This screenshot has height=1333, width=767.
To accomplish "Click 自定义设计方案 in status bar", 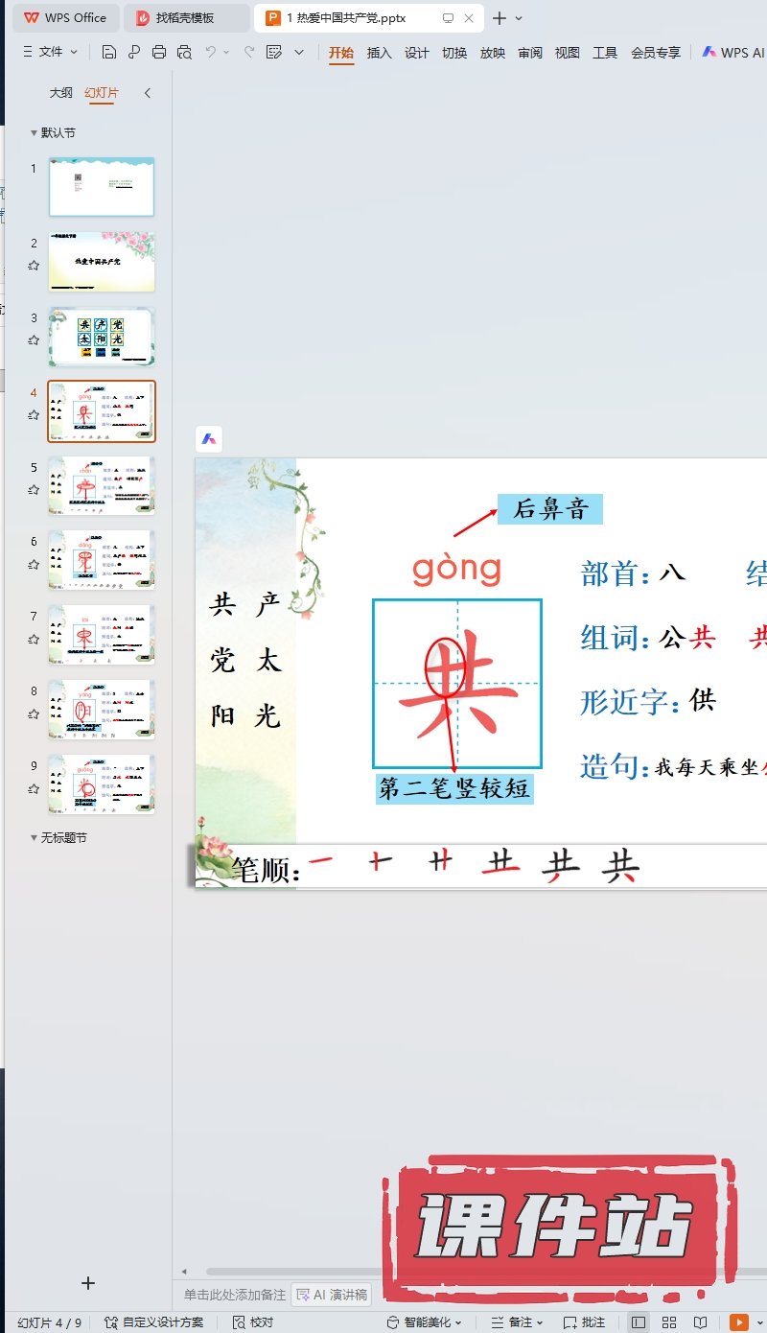I will pyautogui.click(x=154, y=1322).
